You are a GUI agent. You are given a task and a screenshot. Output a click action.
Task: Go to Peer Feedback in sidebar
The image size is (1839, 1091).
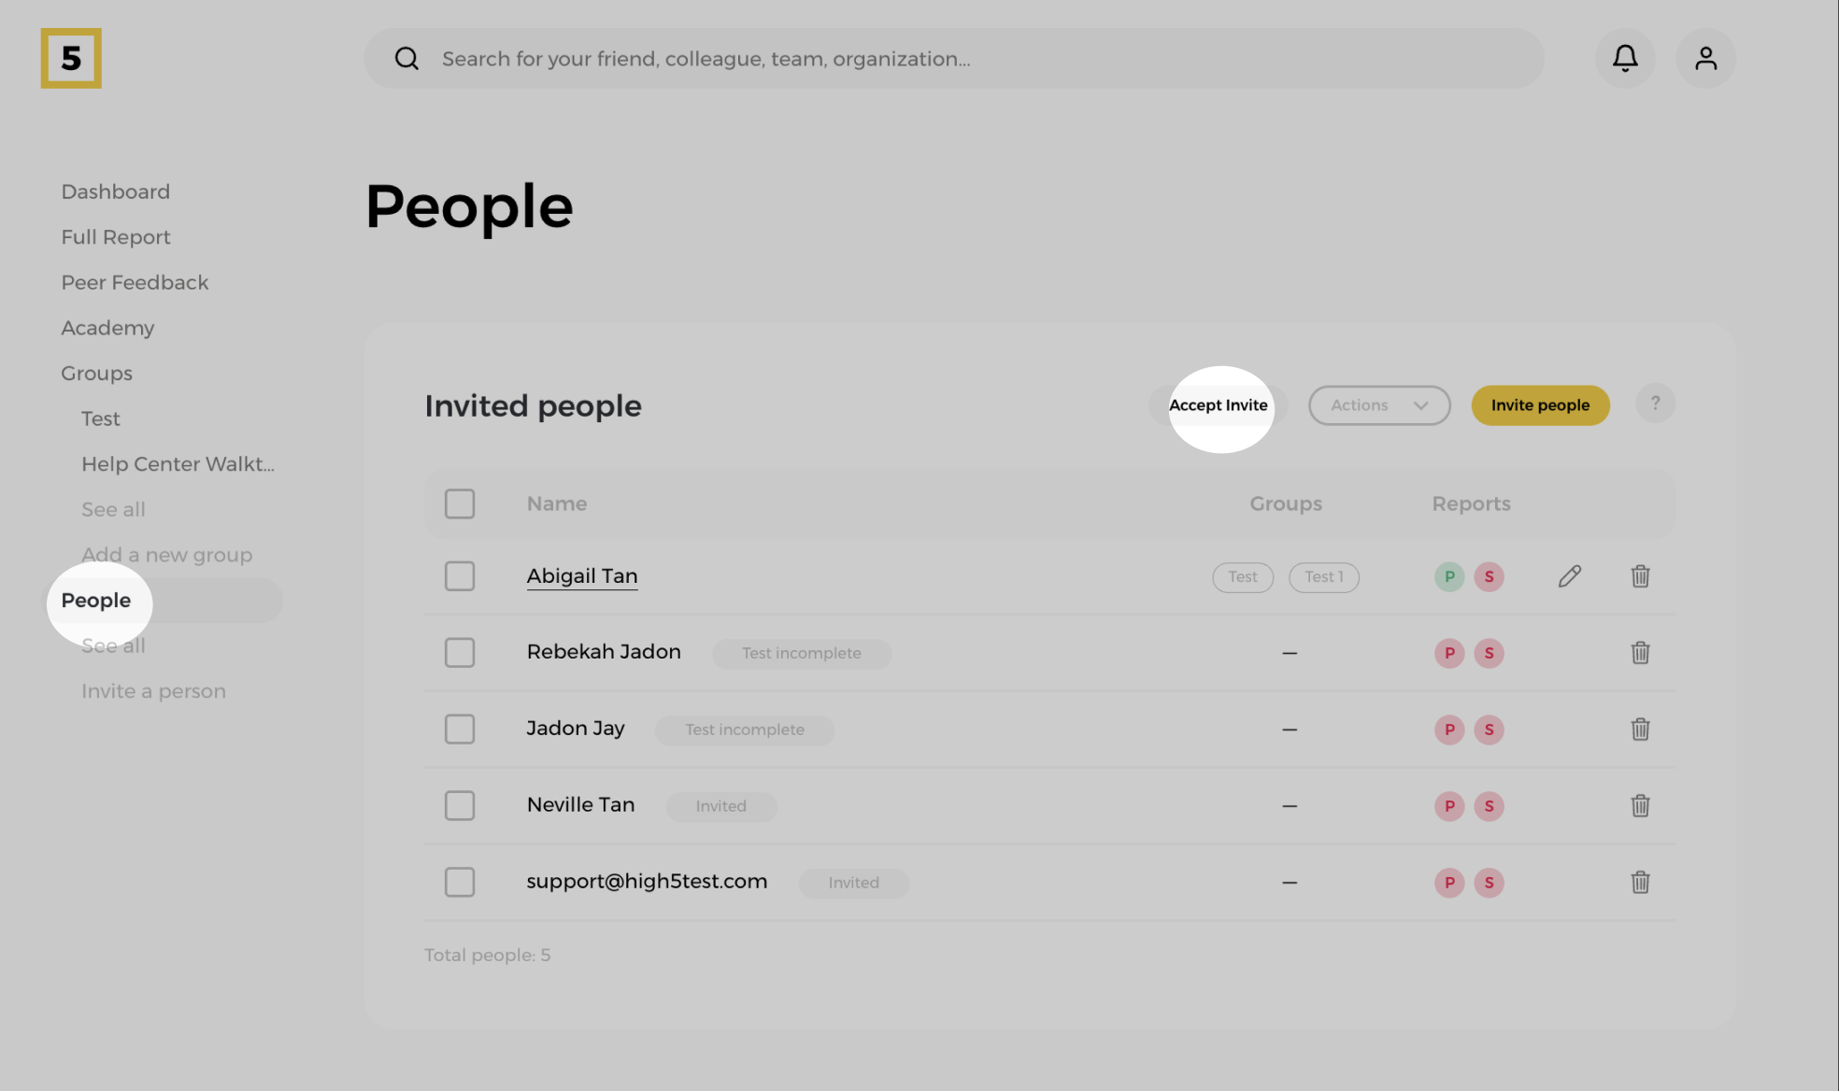click(135, 282)
